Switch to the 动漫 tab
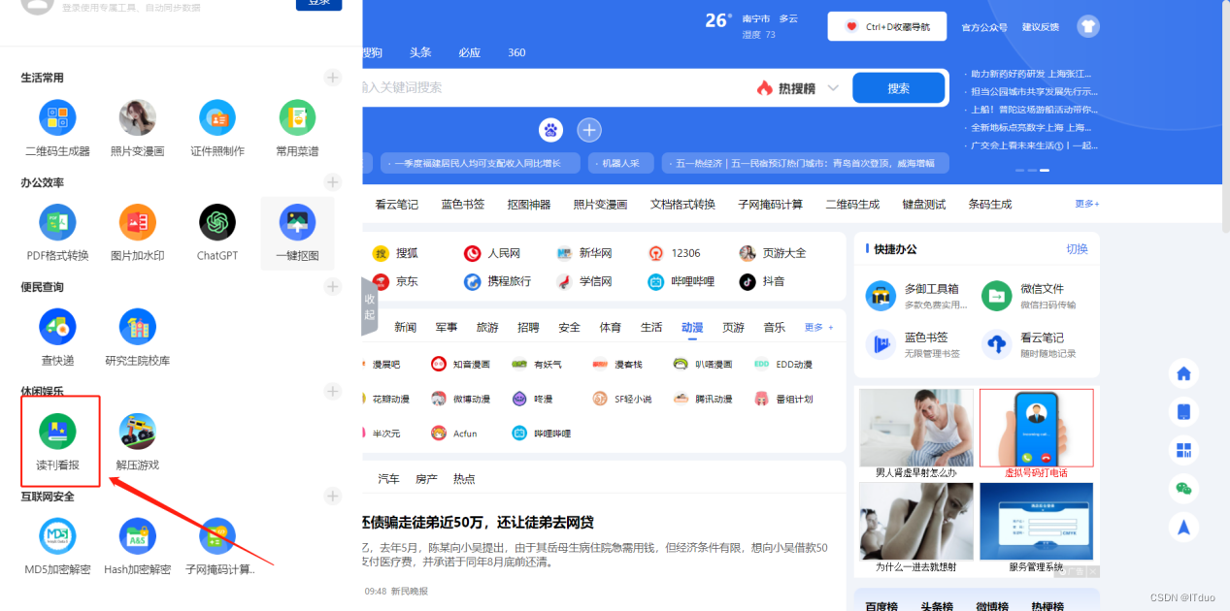This screenshot has height=611, width=1230. click(692, 328)
